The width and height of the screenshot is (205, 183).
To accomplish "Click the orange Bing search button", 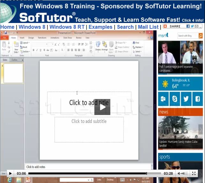I will pyautogui.click(x=201, y=36).
